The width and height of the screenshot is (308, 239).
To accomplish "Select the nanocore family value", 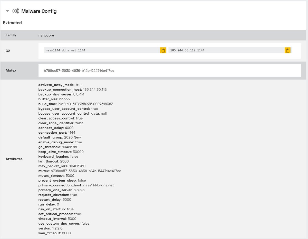I will tap(46, 35).
